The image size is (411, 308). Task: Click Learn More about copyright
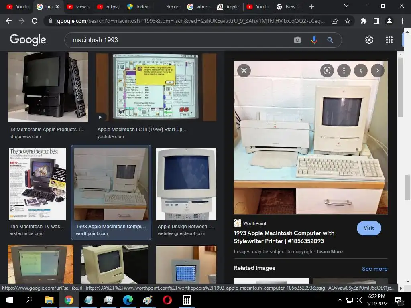coord(330,252)
